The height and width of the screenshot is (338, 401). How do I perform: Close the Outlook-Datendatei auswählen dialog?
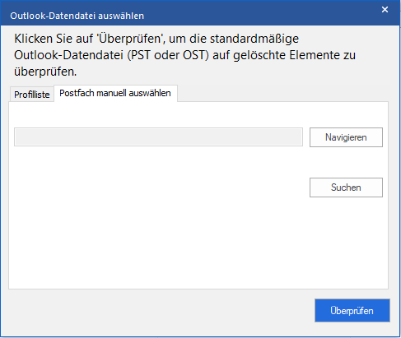pyautogui.click(x=385, y=10)
